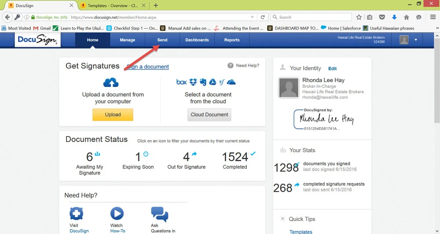Open the Templates quick tip link
The width and height of the screenshot is (440, 234).
301,231
